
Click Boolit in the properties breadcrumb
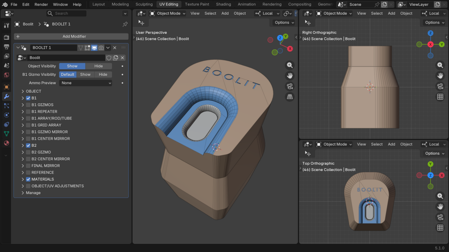click(x=28, y=24)
